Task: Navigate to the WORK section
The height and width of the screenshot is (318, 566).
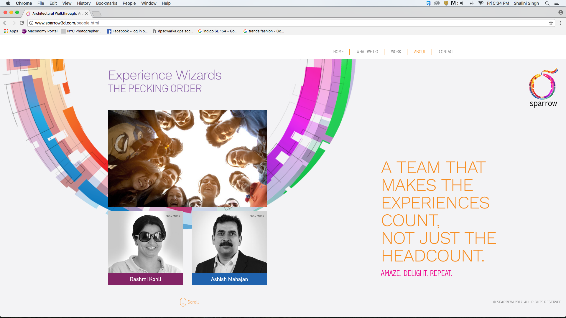Action: [396, 52]
